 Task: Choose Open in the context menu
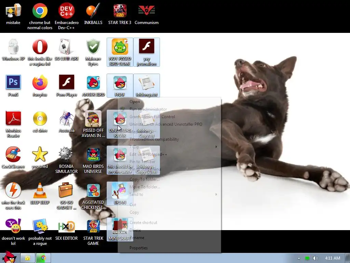(170, 102)
